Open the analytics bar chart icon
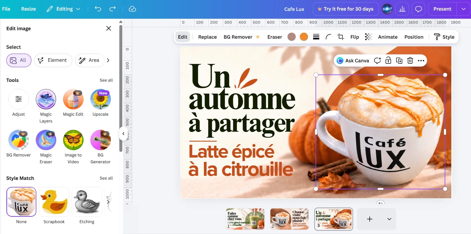 (x=402, y=9)
